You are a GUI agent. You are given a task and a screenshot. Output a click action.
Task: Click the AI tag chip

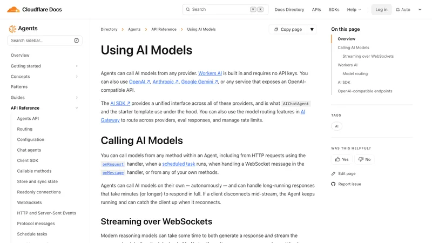336,126
